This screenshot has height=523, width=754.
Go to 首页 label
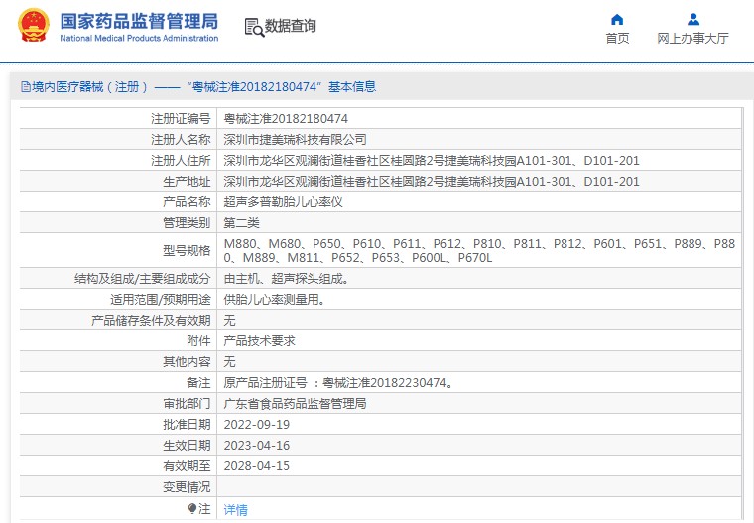click(x=617, y=38)
